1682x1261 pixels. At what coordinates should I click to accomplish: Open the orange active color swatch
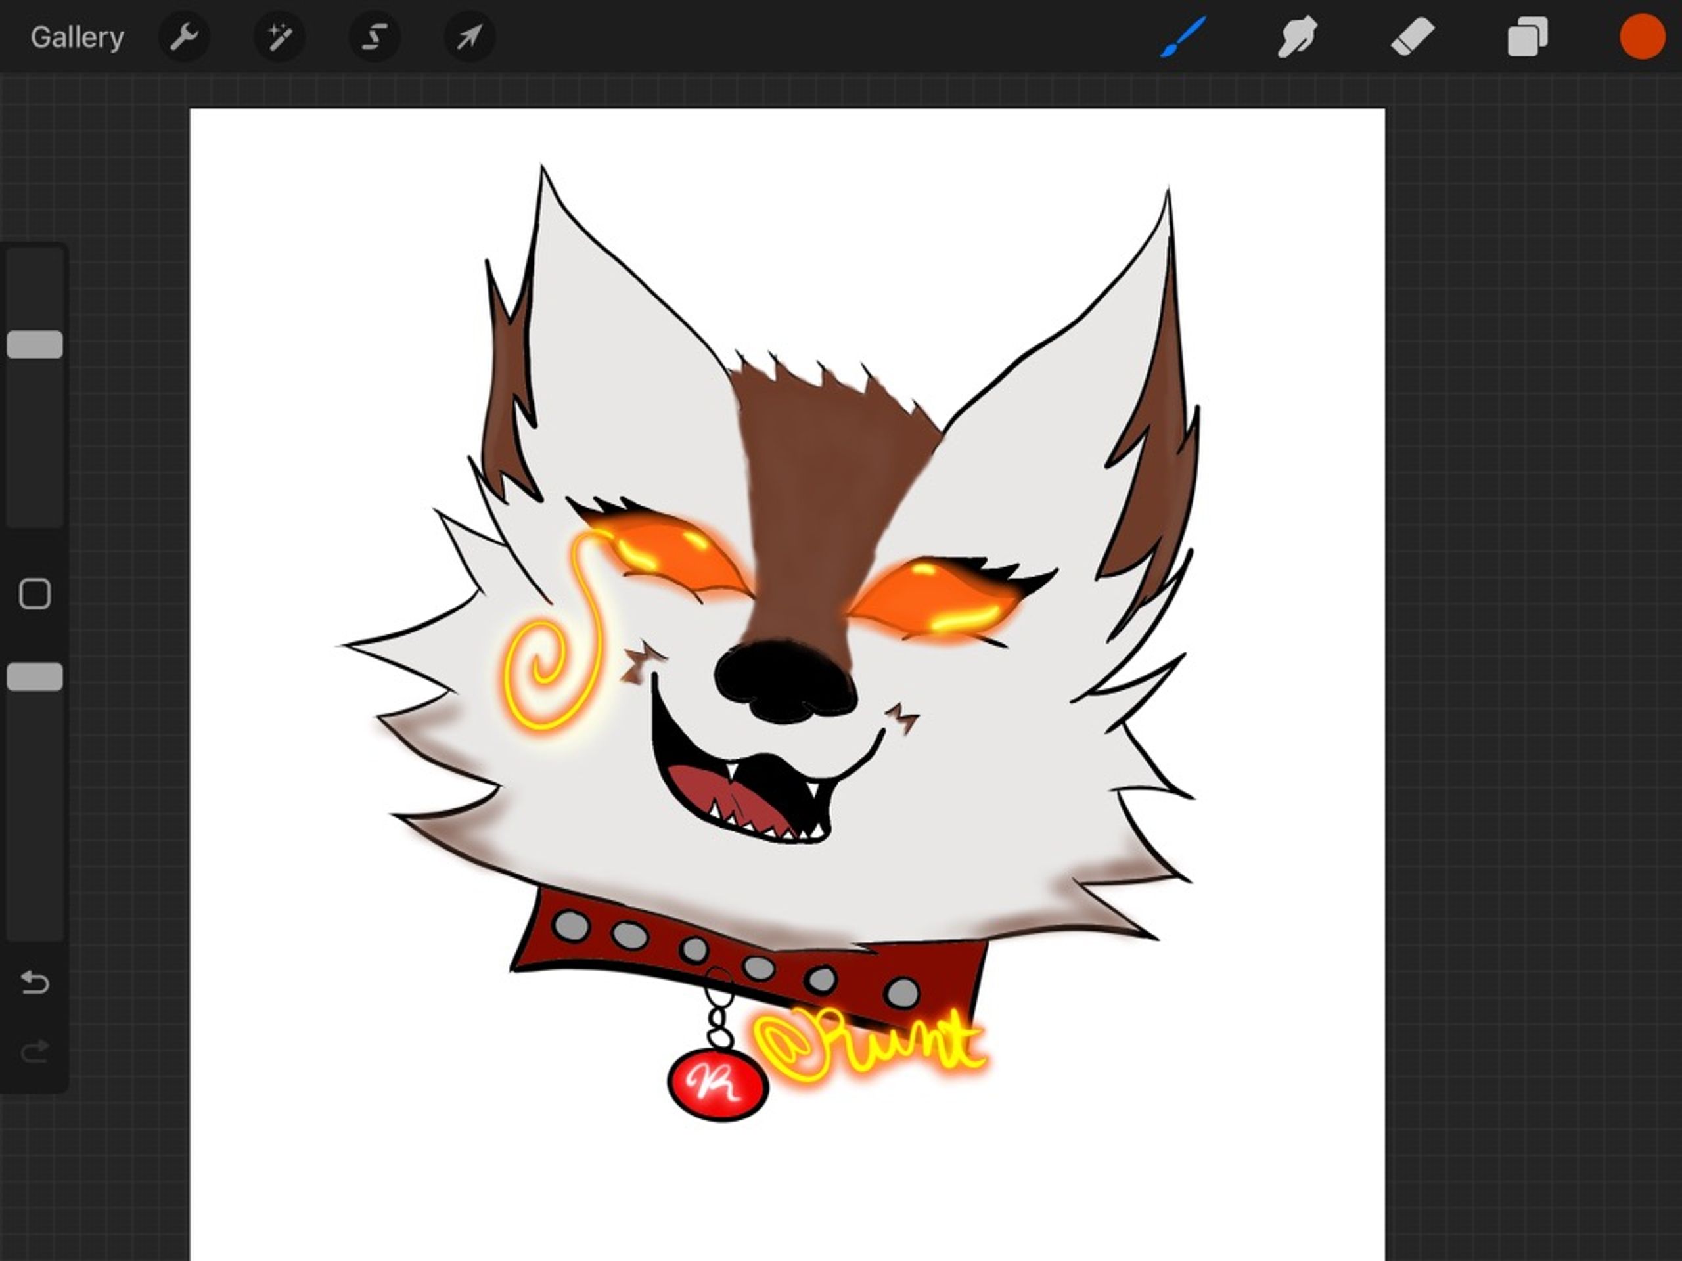click(x=1643, y=37)
